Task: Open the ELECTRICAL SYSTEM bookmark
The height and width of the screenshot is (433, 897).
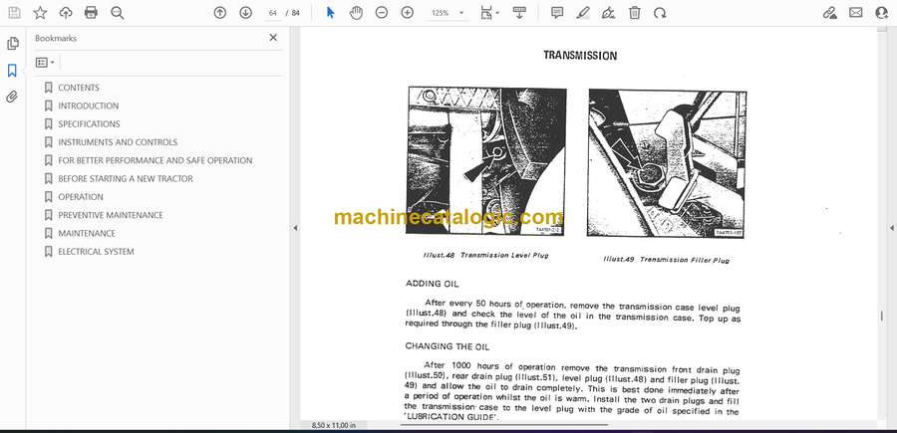Action: [x=96, y=252]
